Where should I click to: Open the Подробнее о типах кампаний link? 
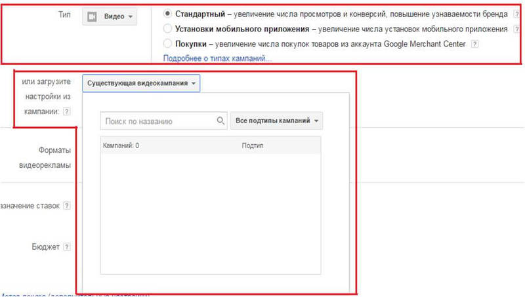(x=222, y=58)
